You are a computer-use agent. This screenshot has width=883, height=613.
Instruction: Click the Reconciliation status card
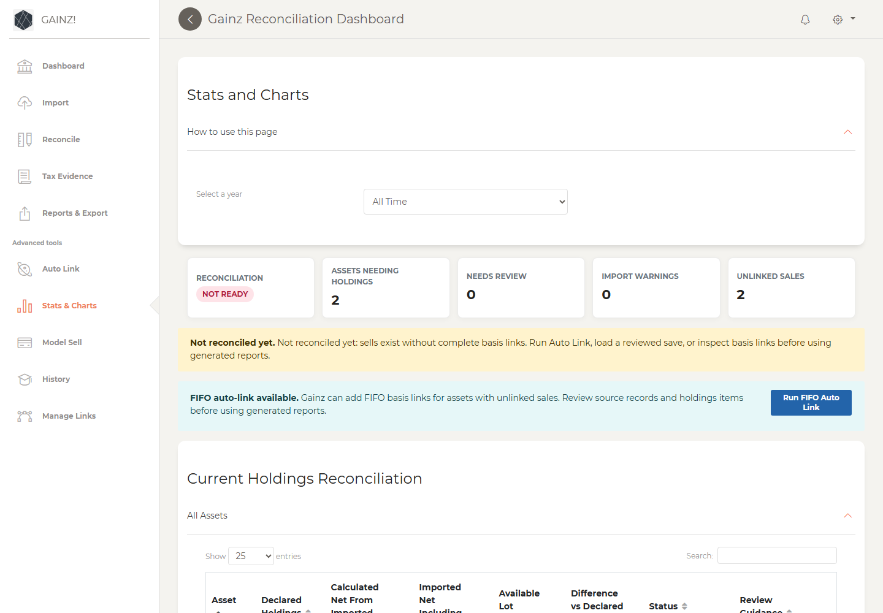[x=251, y=288]
